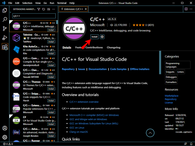The image size is (195, 146).
Task: Open the Documentation link
Action: click(x=97, y=69)
